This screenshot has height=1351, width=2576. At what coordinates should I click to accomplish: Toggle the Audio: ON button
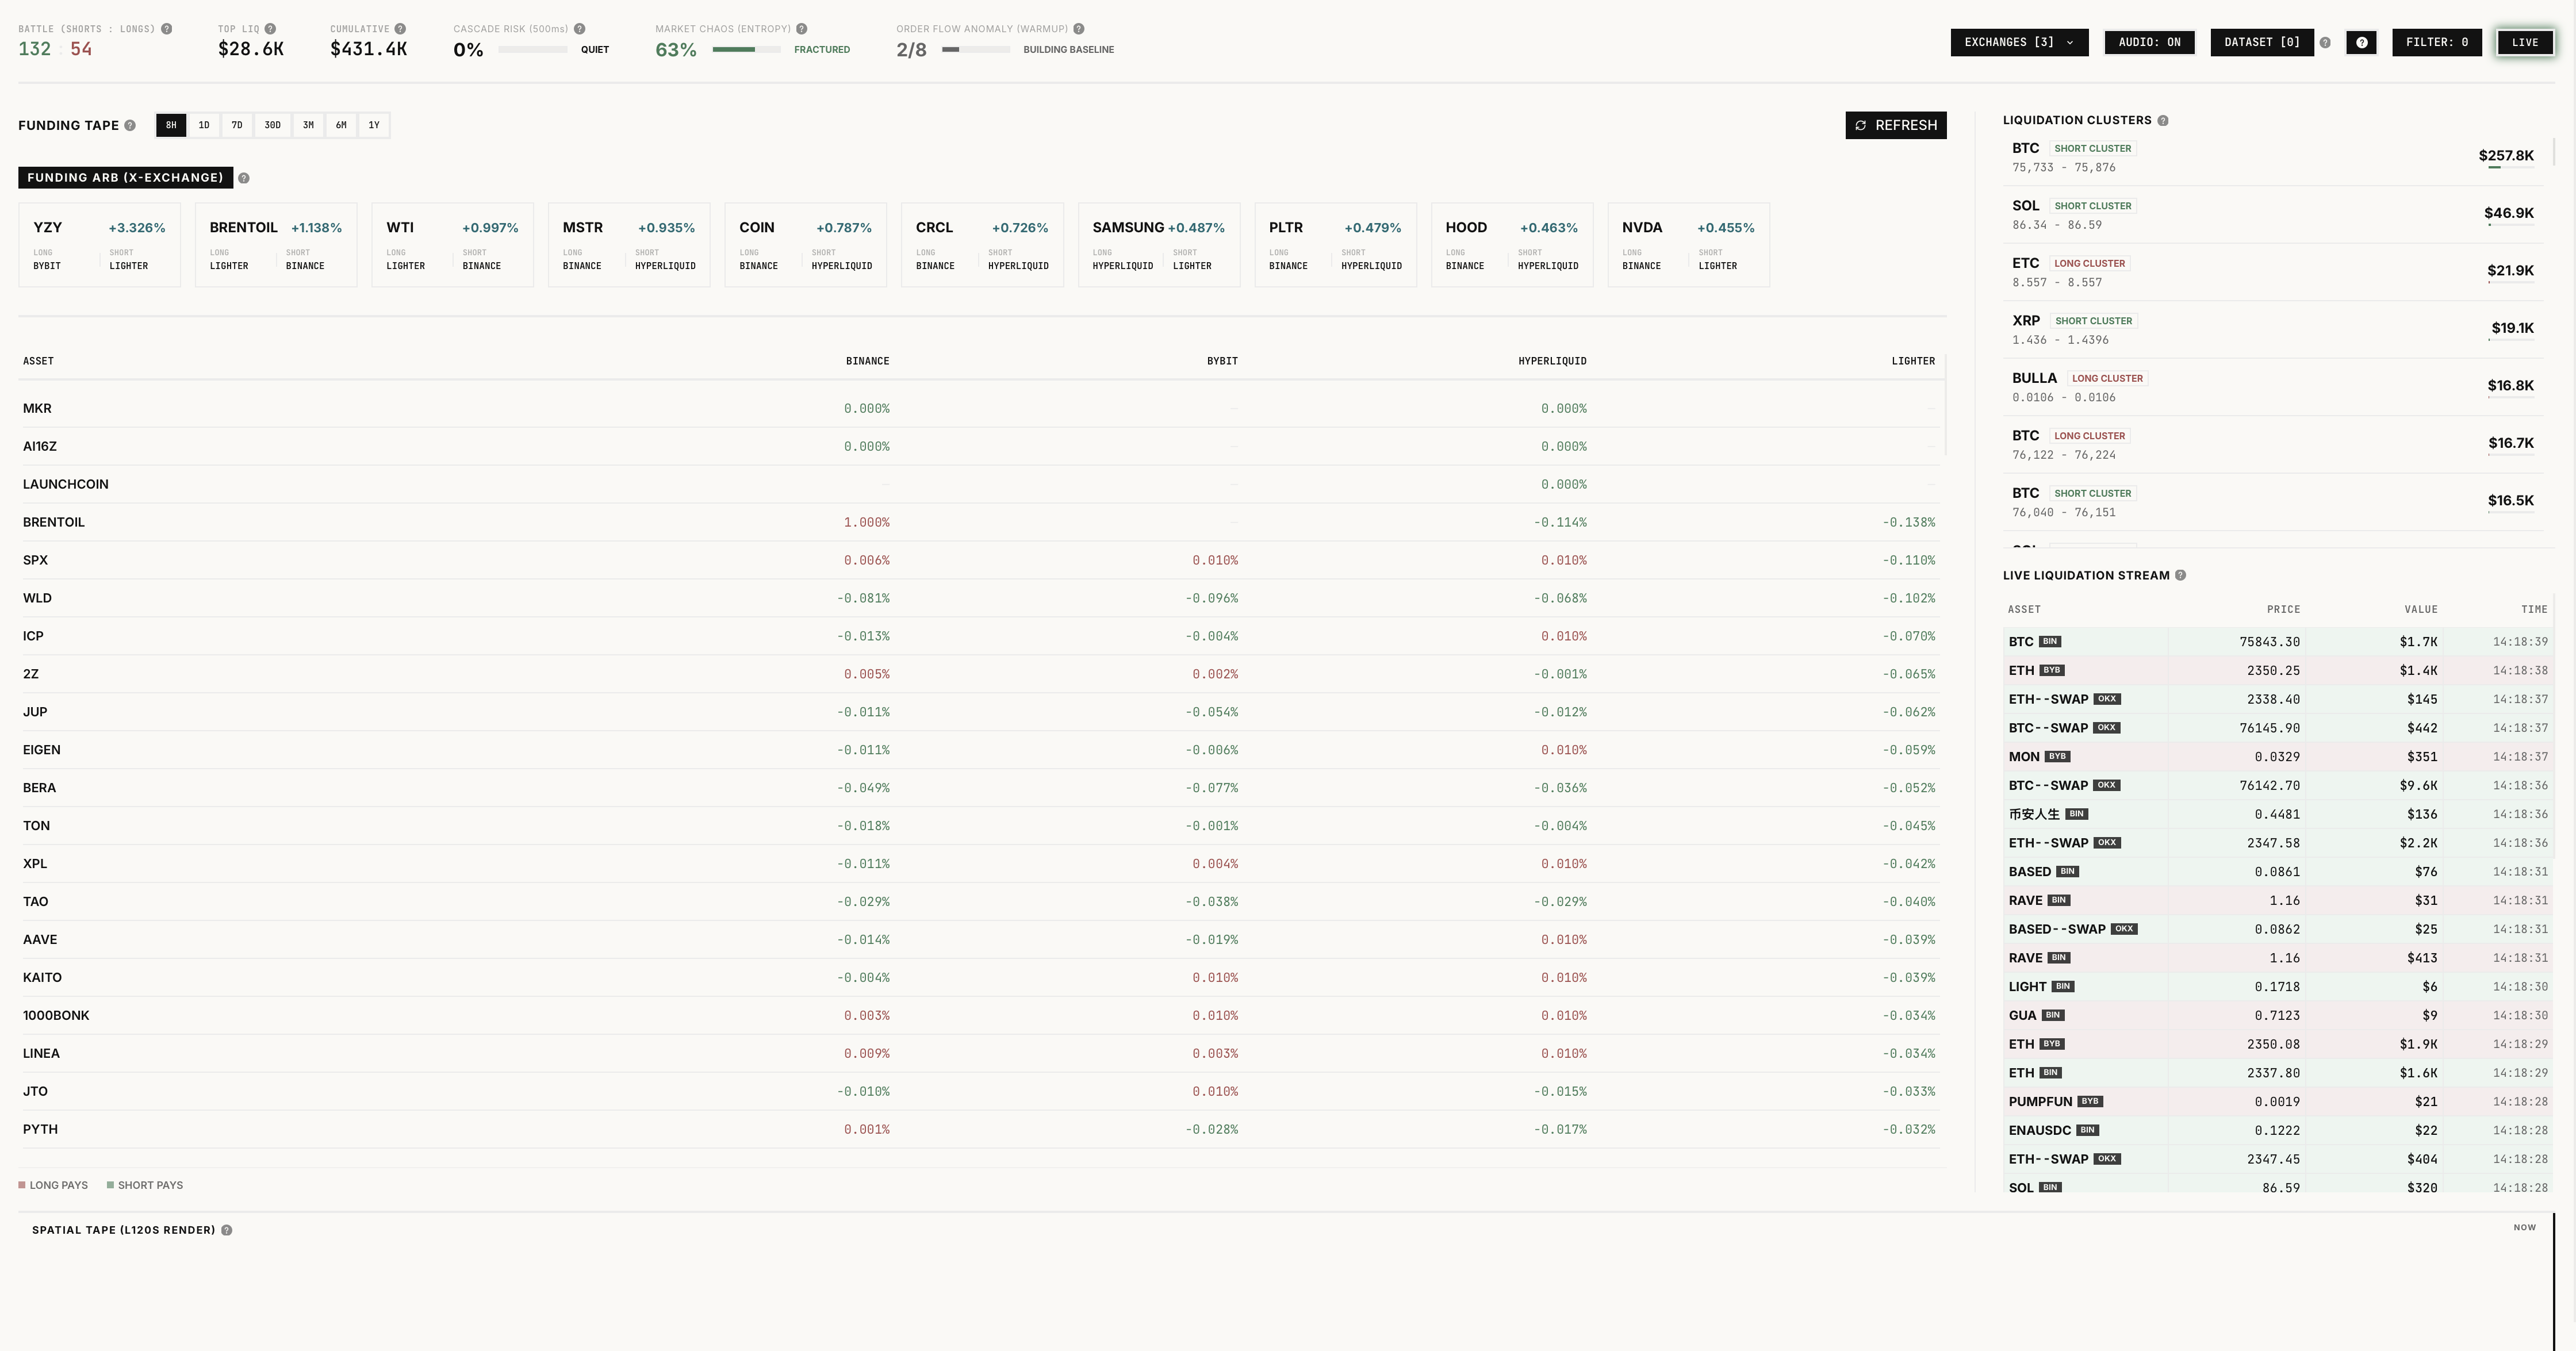click(x=2149, y=42)
